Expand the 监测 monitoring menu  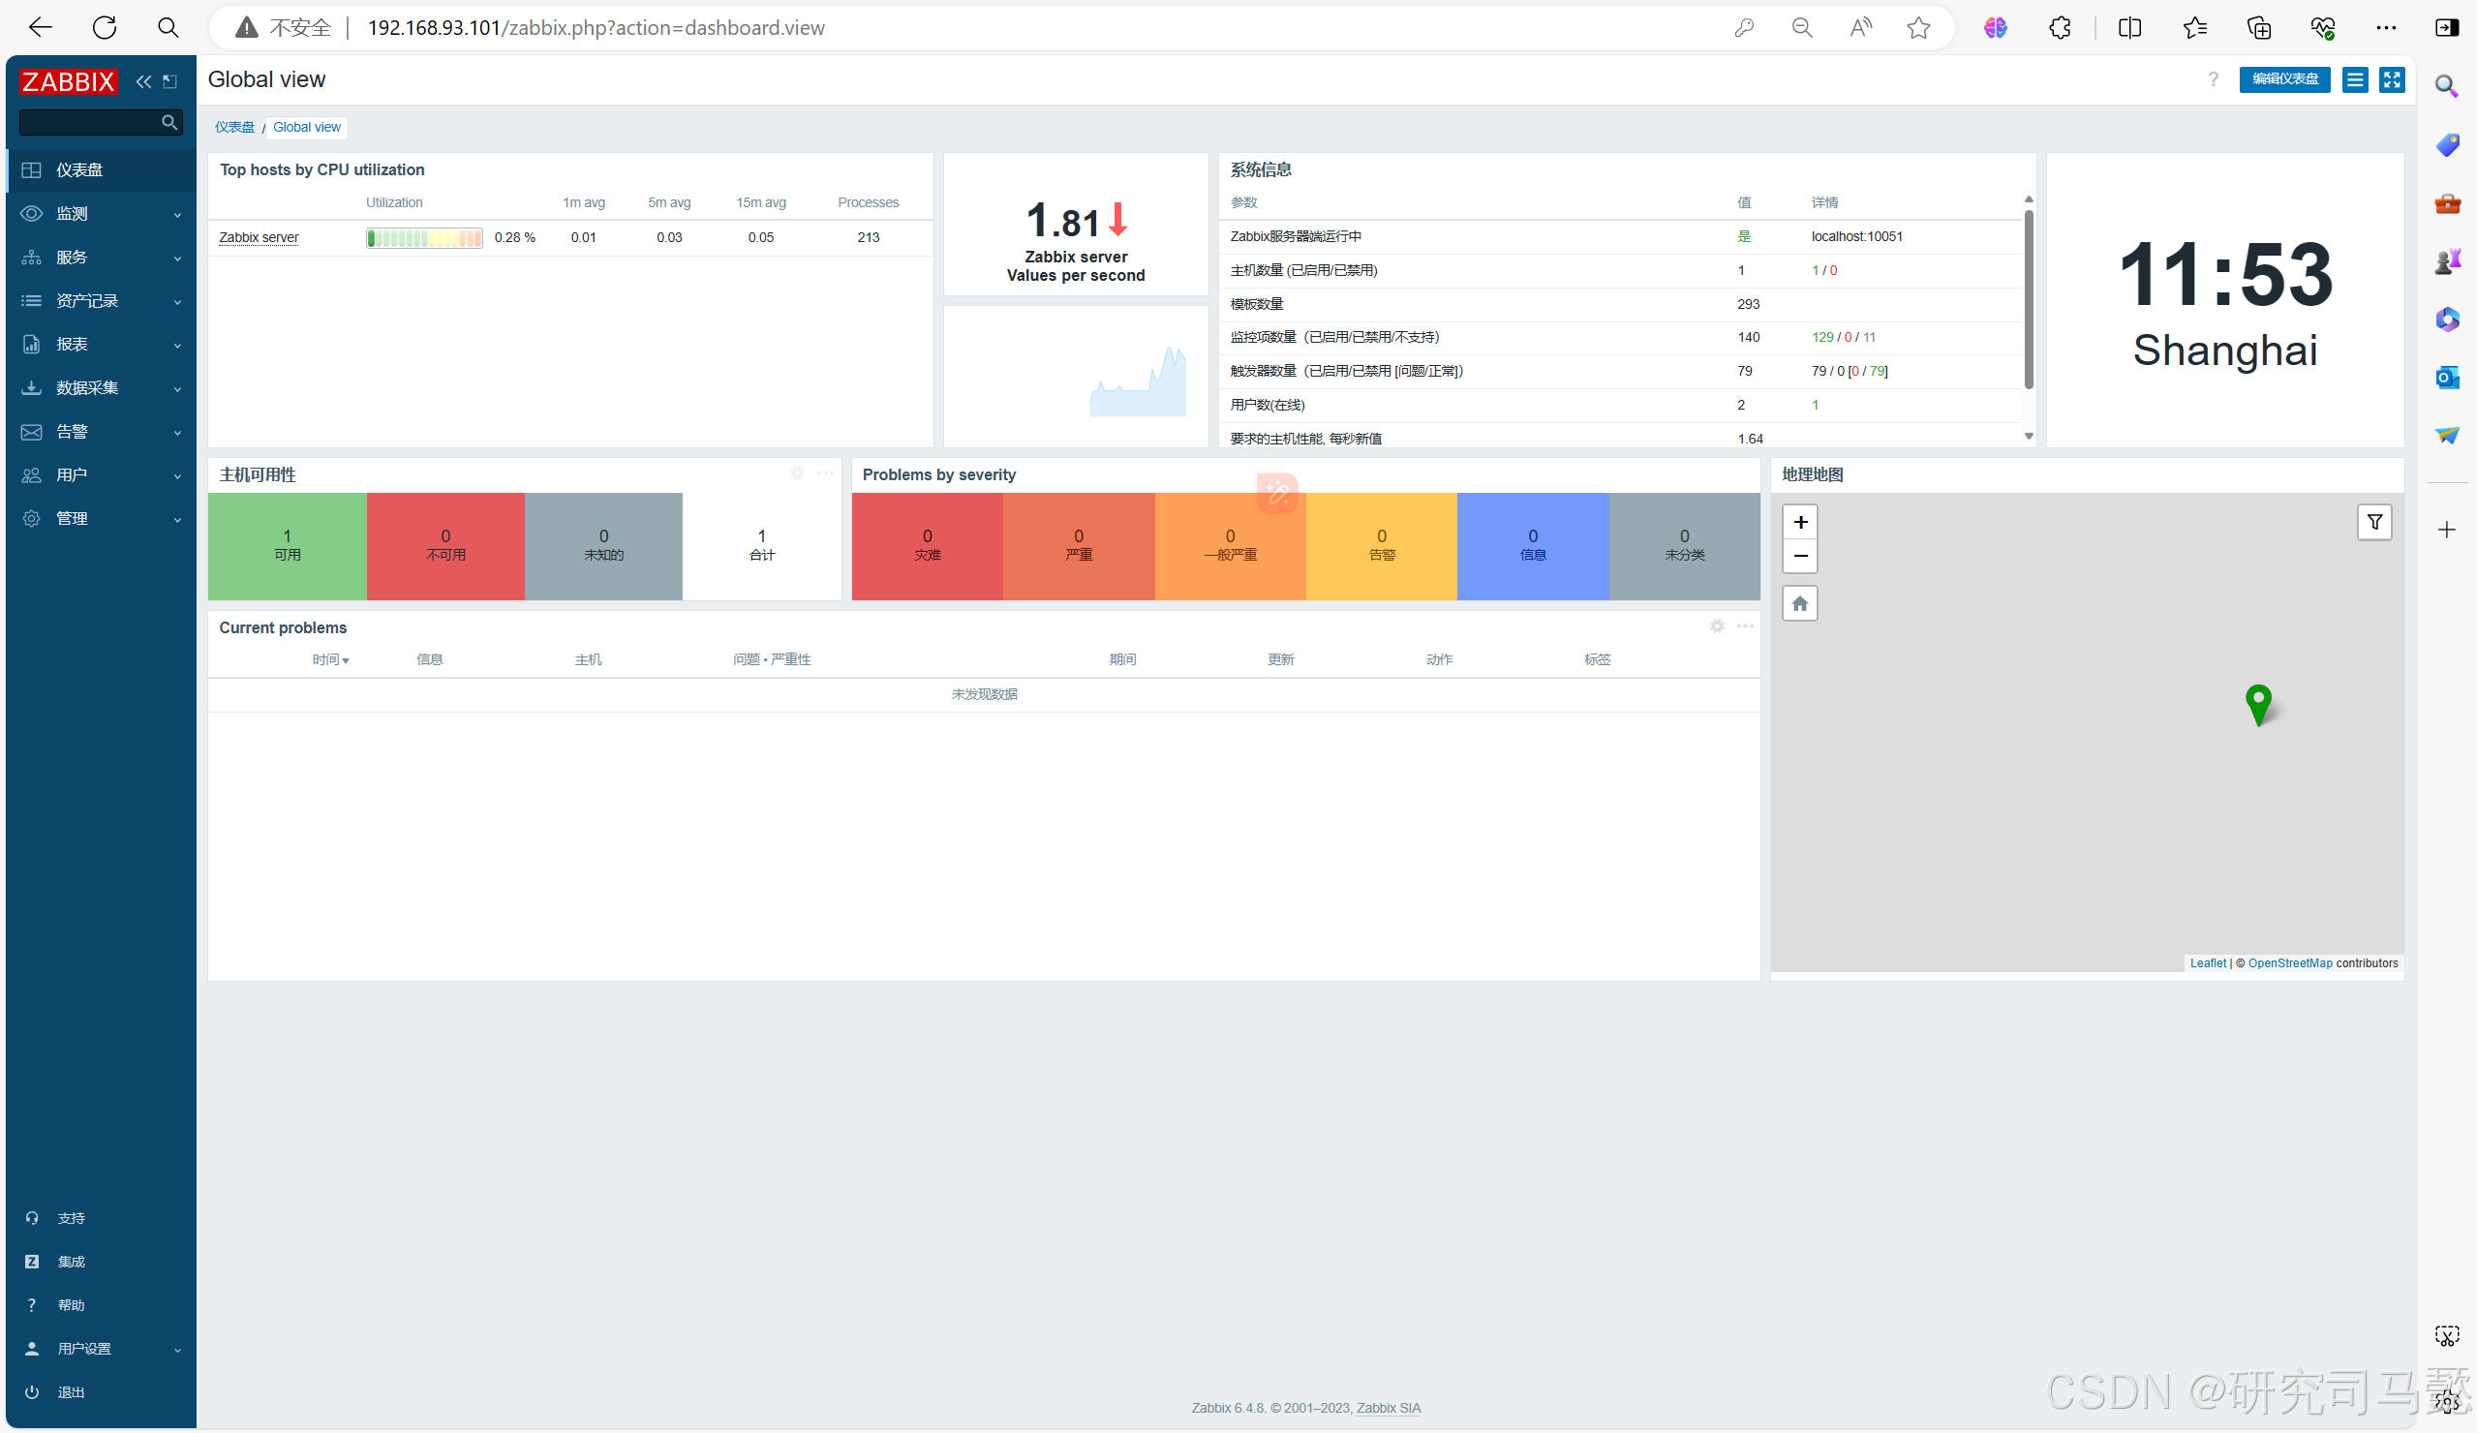click(102, 213)
